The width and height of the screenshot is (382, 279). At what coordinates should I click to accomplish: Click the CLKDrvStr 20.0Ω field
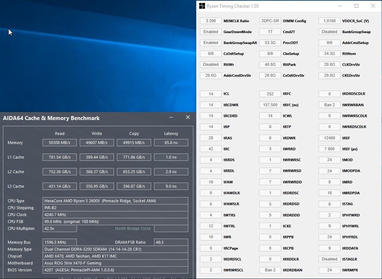[329, 64]
